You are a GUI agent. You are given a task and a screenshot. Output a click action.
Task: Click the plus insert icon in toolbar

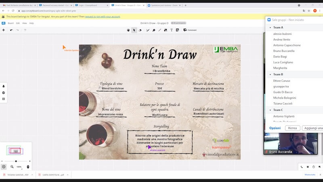4,30
